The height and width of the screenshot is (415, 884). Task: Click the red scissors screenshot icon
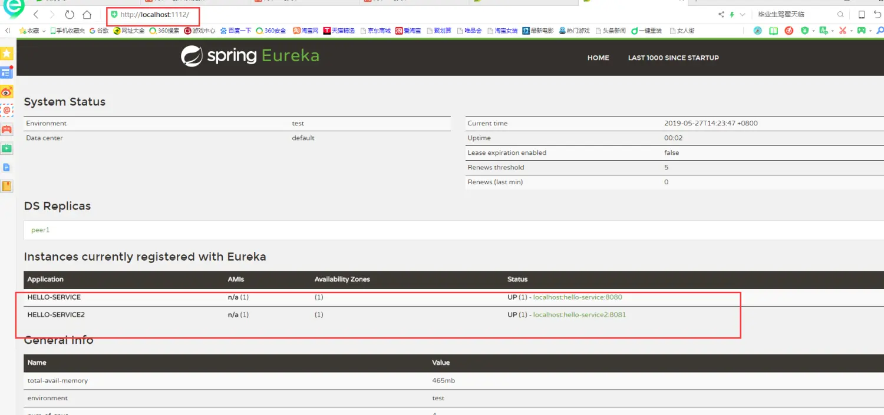(x=843, y=31)
